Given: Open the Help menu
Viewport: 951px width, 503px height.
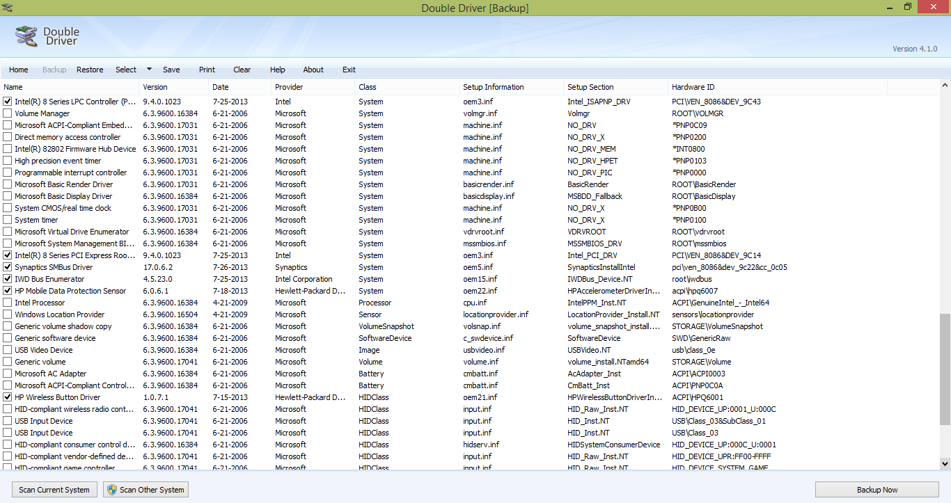Looking at the screenshot, I should click(x=278, y=70).
